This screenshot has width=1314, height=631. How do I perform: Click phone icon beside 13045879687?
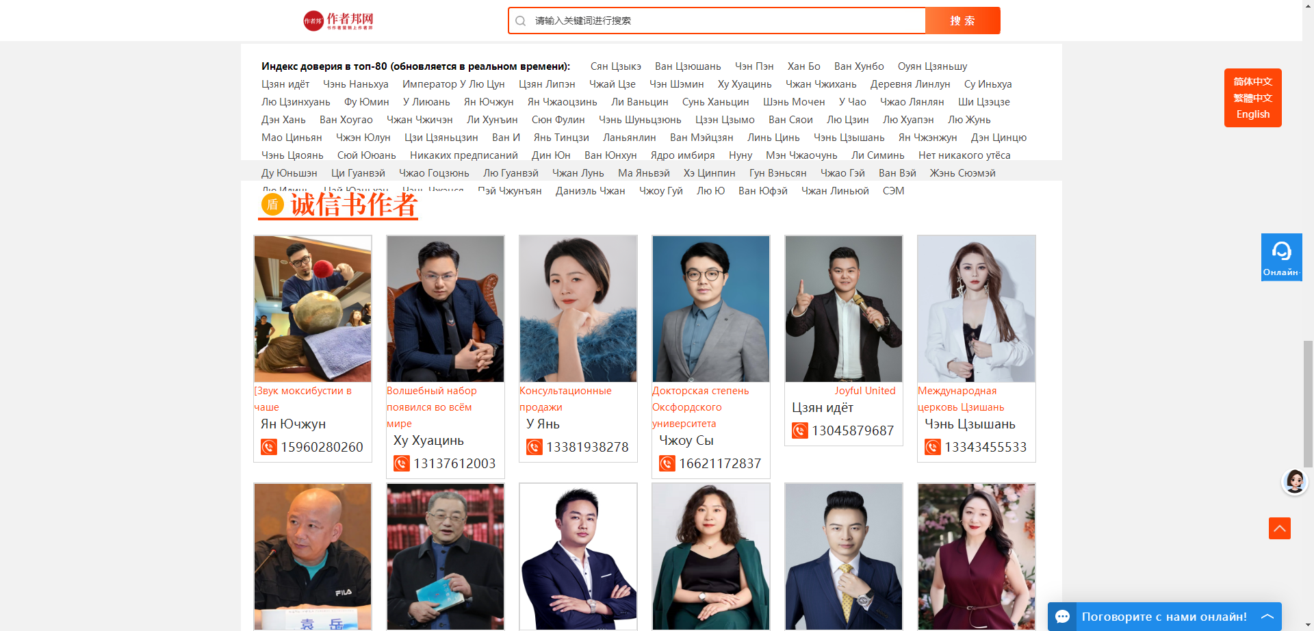(800, 430)
